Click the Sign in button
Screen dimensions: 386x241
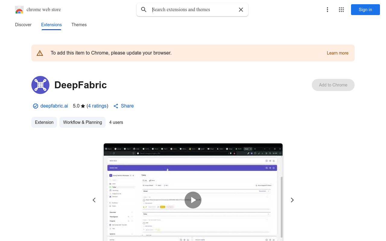(365, 10)
